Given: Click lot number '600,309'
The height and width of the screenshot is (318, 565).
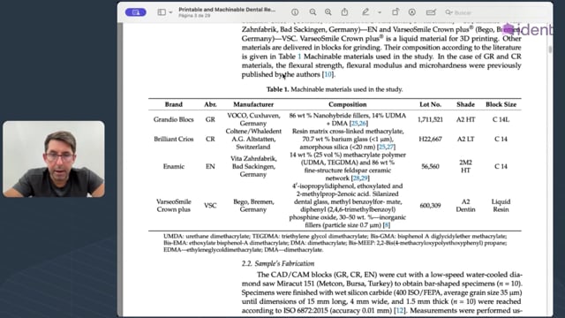Looking at the screenshot, I should (430, 206).
